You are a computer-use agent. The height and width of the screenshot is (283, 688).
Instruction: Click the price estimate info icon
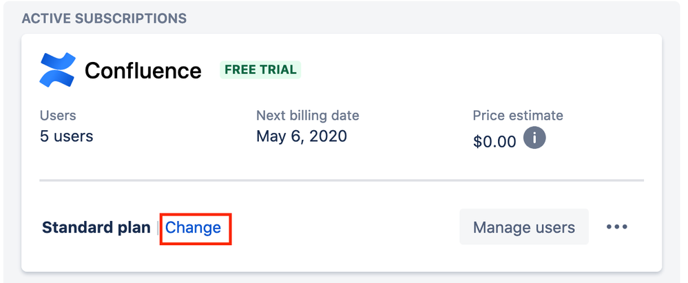(534, 138)
